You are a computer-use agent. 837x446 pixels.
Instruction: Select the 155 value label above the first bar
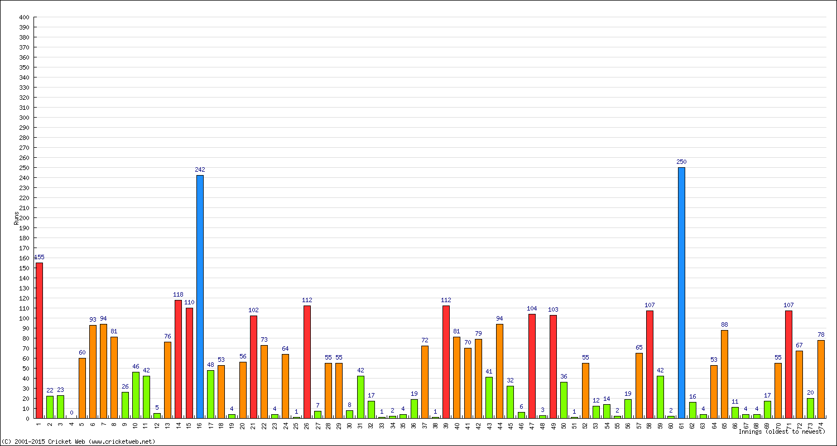39,257
